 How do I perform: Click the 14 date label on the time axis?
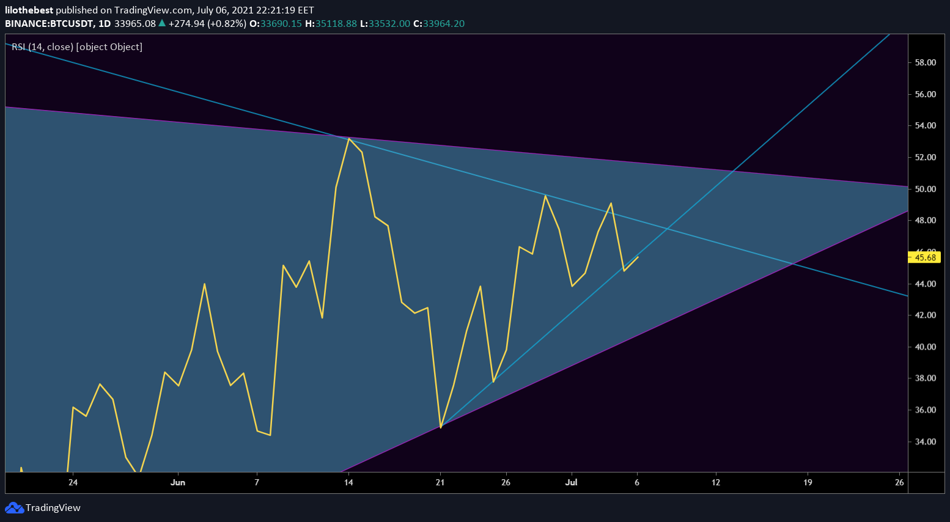348,482
